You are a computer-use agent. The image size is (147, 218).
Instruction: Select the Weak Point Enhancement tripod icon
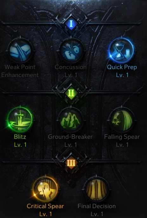(x=20, y=51)
